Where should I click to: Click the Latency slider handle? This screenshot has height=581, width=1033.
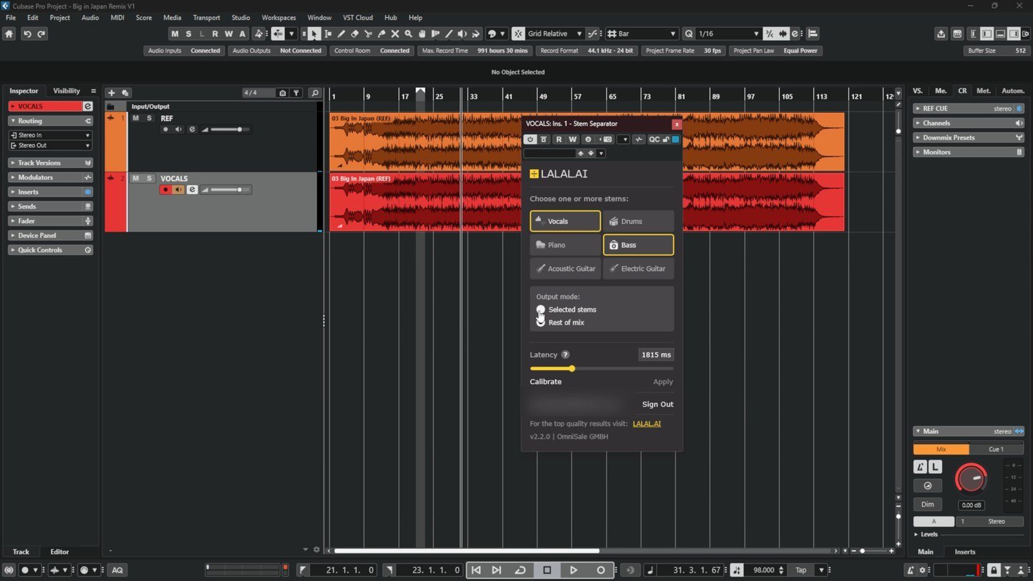pyautogui.click(x=571, y=369)
